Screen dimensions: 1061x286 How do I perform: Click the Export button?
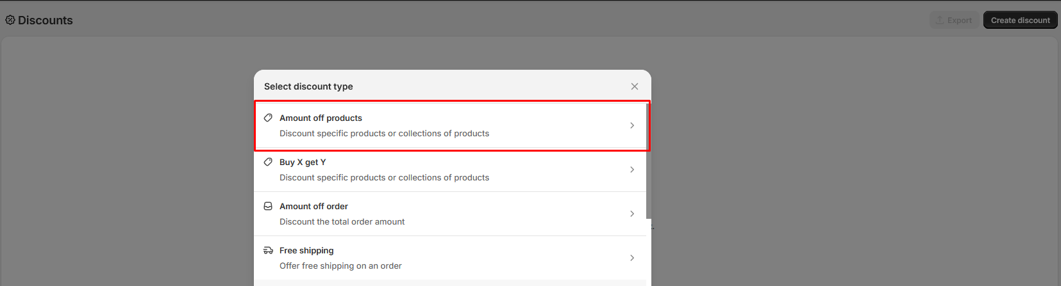point(954,20)
